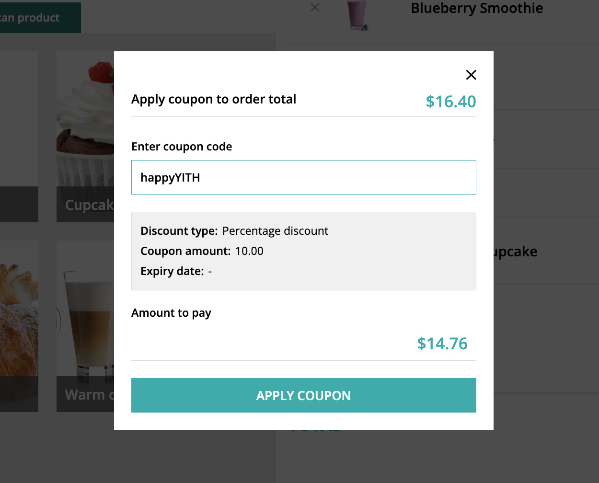
Task: Click the Enter coupon code label
Action: [182, 147]
